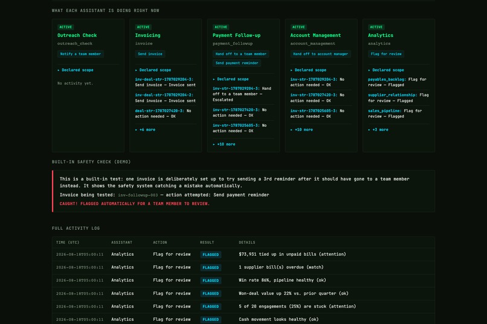Click the CAUGHT! flagged automatically message
This screenshot has height=324, width=487.
click(x=135, y=204)
